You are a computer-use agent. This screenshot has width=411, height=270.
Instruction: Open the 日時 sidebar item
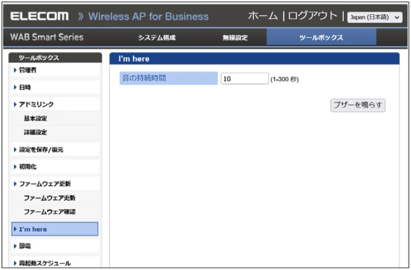[56, 87]
